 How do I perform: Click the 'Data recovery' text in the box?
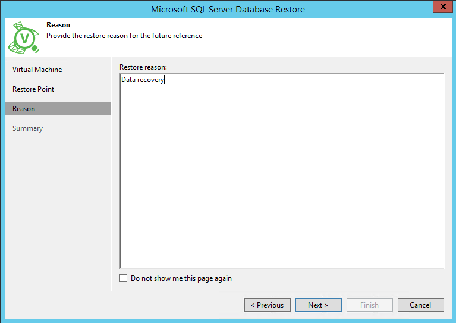(x=143, y=80)
